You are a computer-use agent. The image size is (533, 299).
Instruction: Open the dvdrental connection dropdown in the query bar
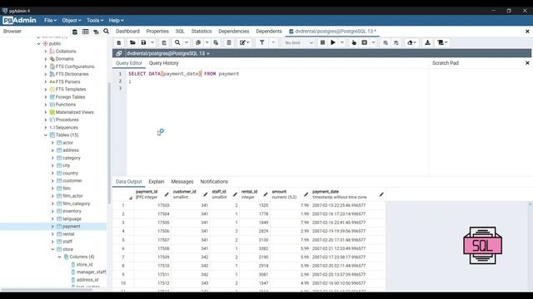(x=168, y=53)
